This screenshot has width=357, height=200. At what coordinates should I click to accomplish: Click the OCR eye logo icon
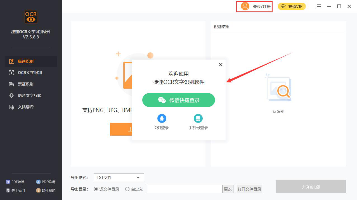click(x=31, y=17)
